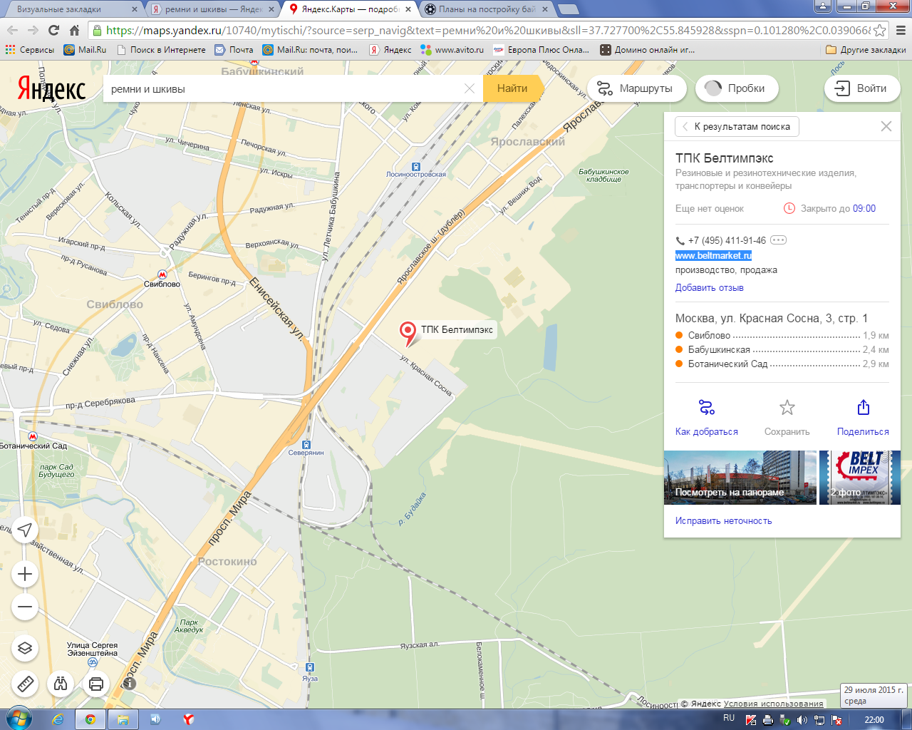Click the system tray volume icon

(x=802, y=720)
